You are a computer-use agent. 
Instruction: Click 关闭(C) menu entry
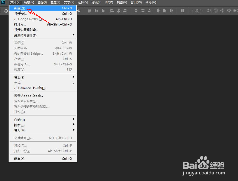tap(43, 43)
